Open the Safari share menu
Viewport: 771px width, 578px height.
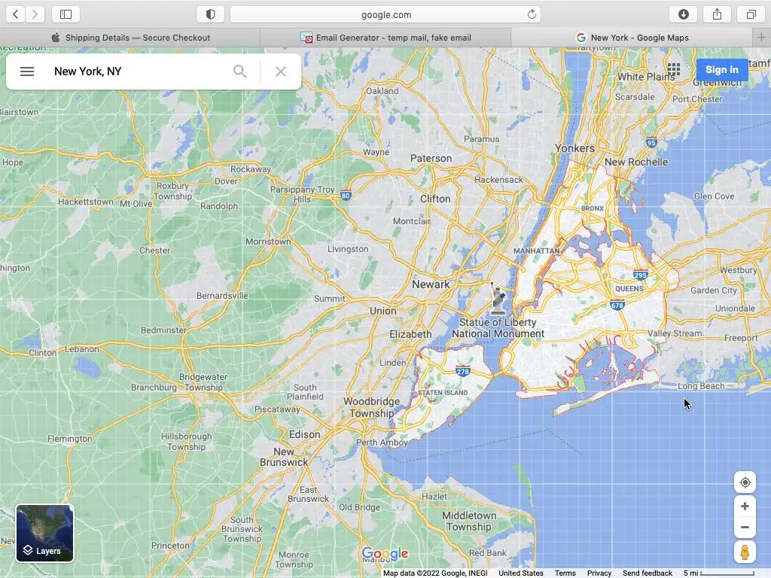coord(718,14)
